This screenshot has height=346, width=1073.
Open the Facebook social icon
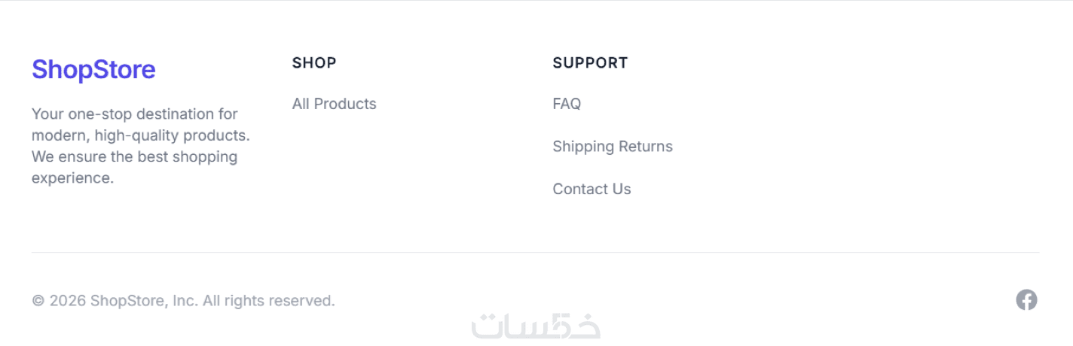(1026, 300)
